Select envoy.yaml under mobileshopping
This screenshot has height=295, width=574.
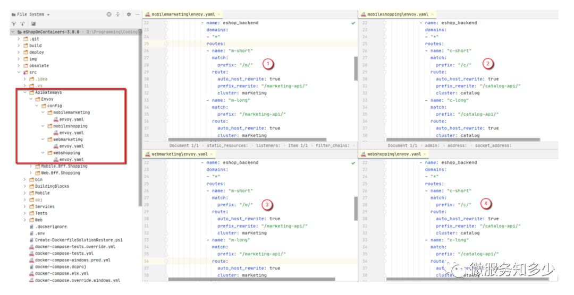coord(71,133)
